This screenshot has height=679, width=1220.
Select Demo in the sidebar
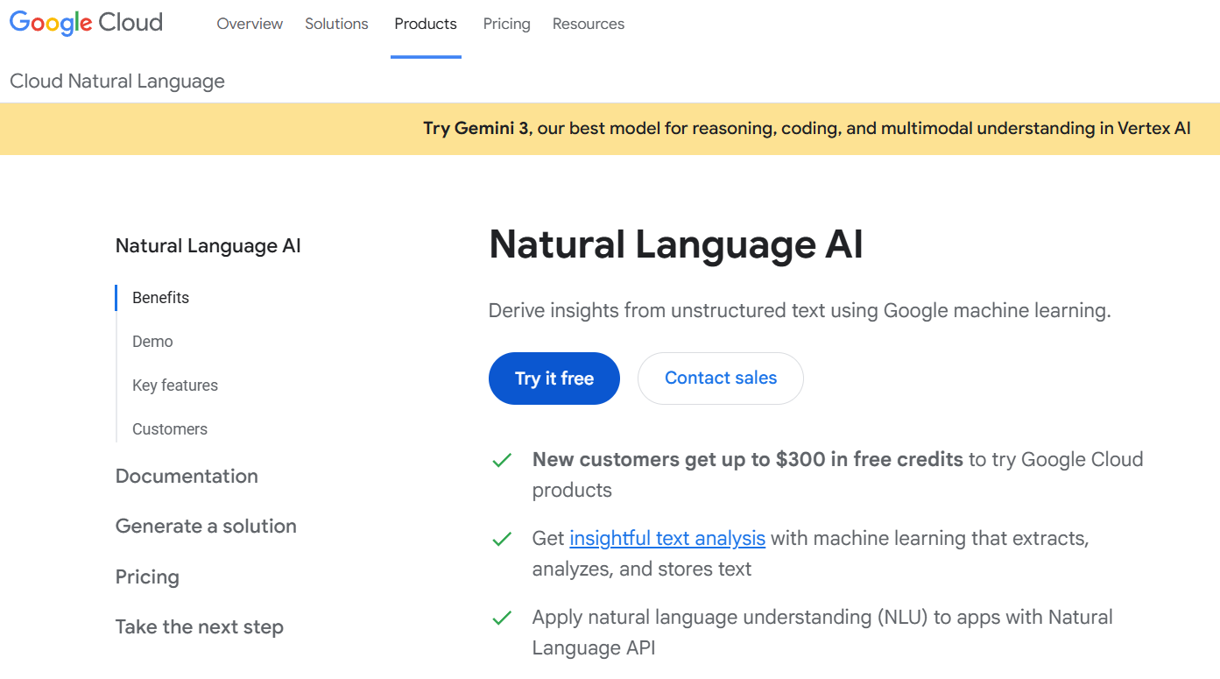coord(152,341)
